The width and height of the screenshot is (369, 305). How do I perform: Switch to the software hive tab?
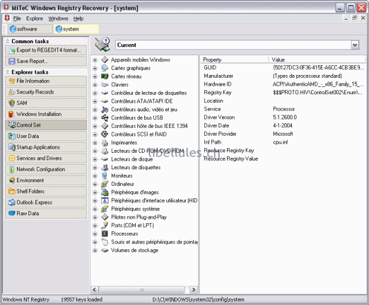pos(30,29)
